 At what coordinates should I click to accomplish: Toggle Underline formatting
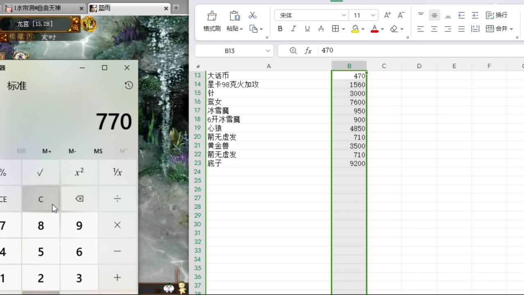[307, 29]
